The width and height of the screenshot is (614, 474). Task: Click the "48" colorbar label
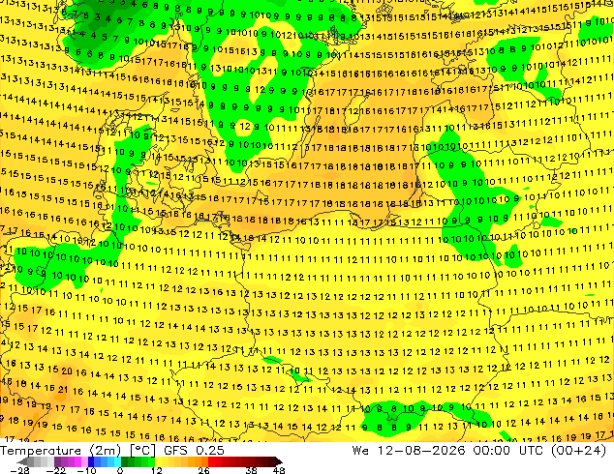[279, 470]
